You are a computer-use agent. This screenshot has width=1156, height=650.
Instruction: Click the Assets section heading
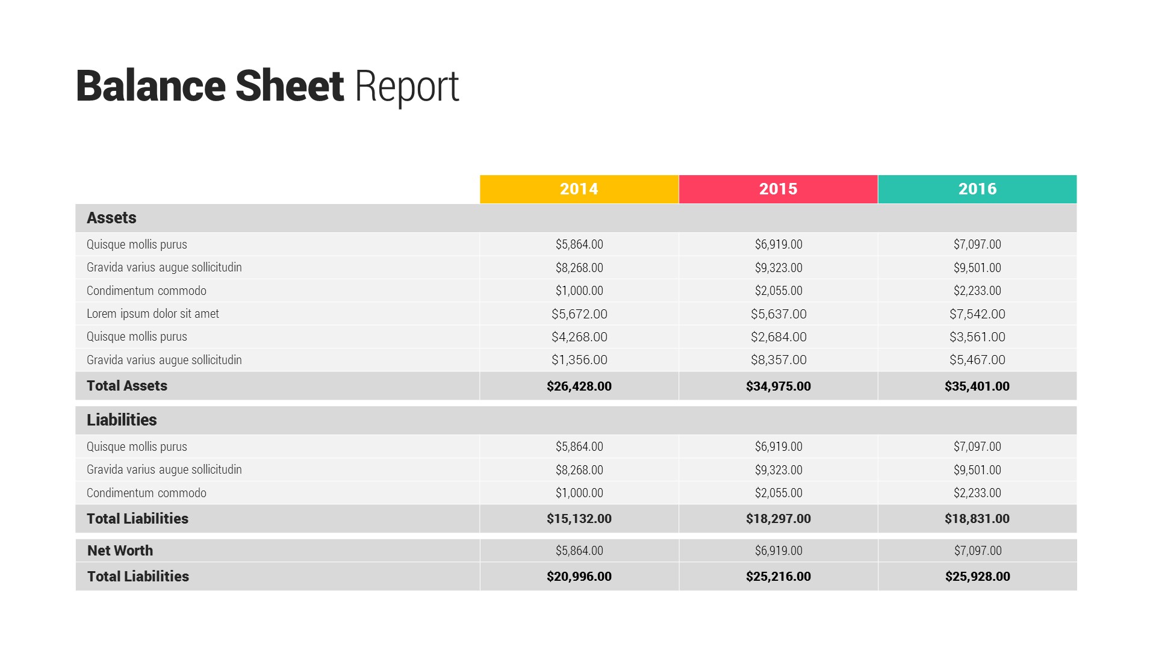click(x=111, y=218)
